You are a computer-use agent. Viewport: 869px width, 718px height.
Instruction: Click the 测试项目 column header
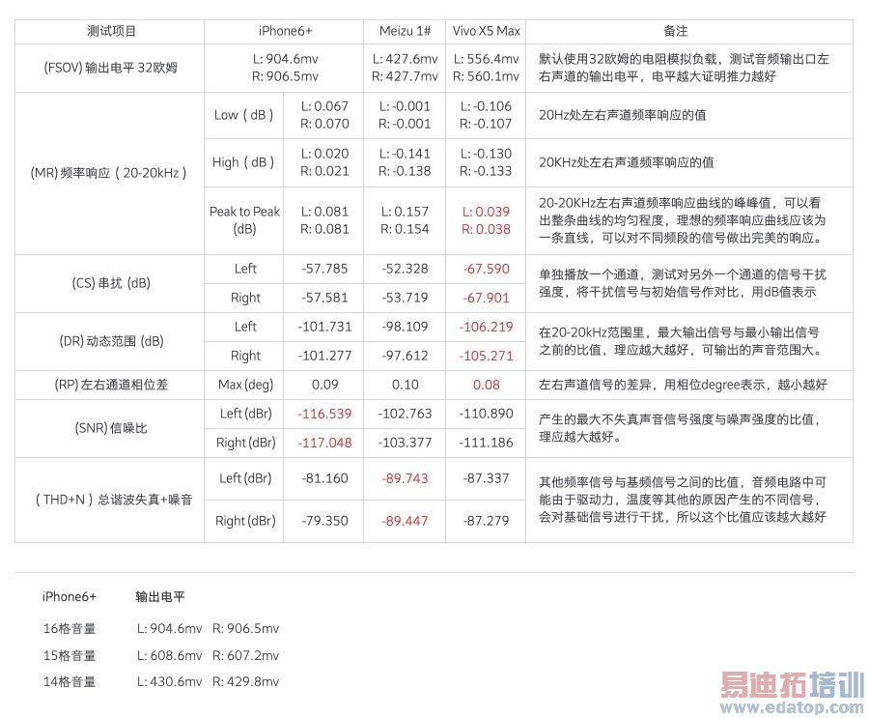point(111,31)
